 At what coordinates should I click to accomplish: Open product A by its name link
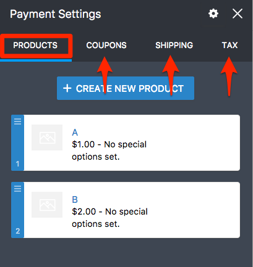(75, 133)
